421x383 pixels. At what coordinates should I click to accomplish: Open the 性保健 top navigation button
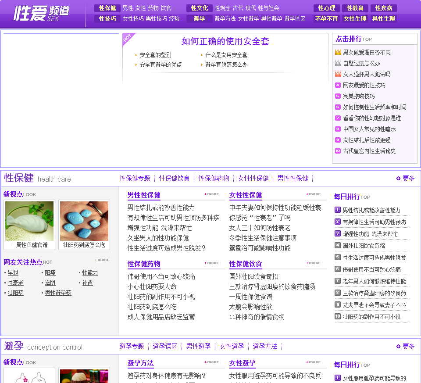click(x=107, y=8)
